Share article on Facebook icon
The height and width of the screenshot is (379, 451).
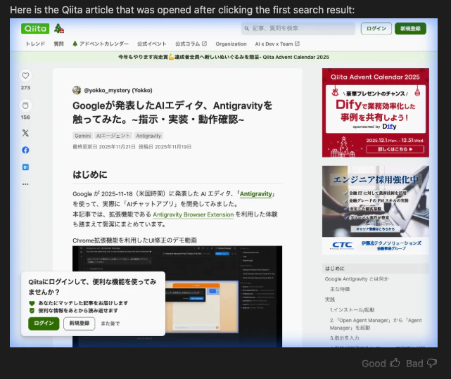[25, 150]
